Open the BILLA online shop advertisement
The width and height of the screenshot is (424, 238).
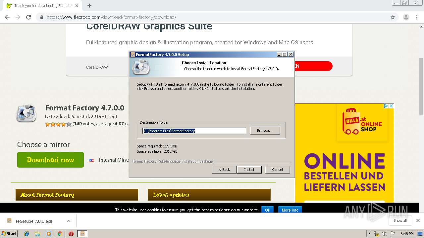tap(344, 153)
